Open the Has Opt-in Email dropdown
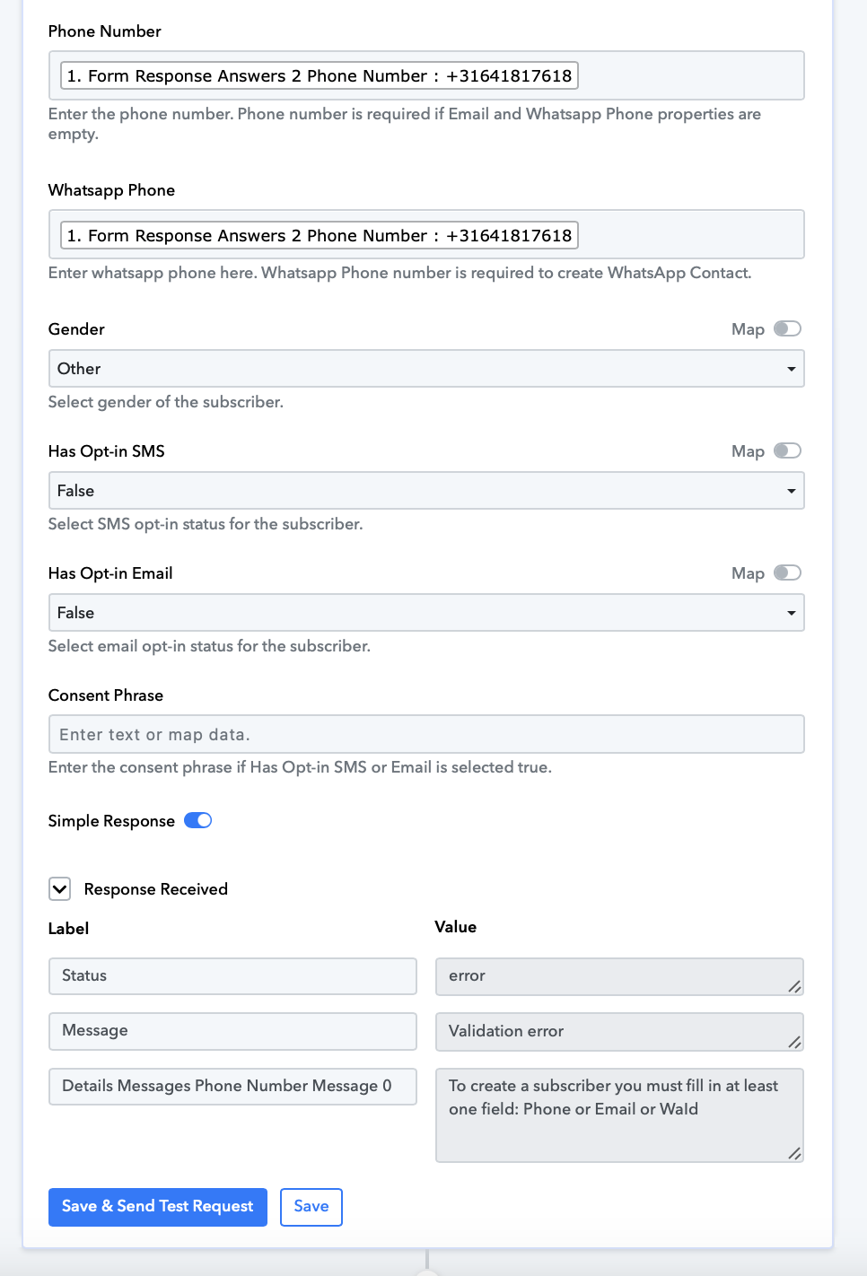The width and height of the screenshot is (867, 1276). tap(426, 613)
